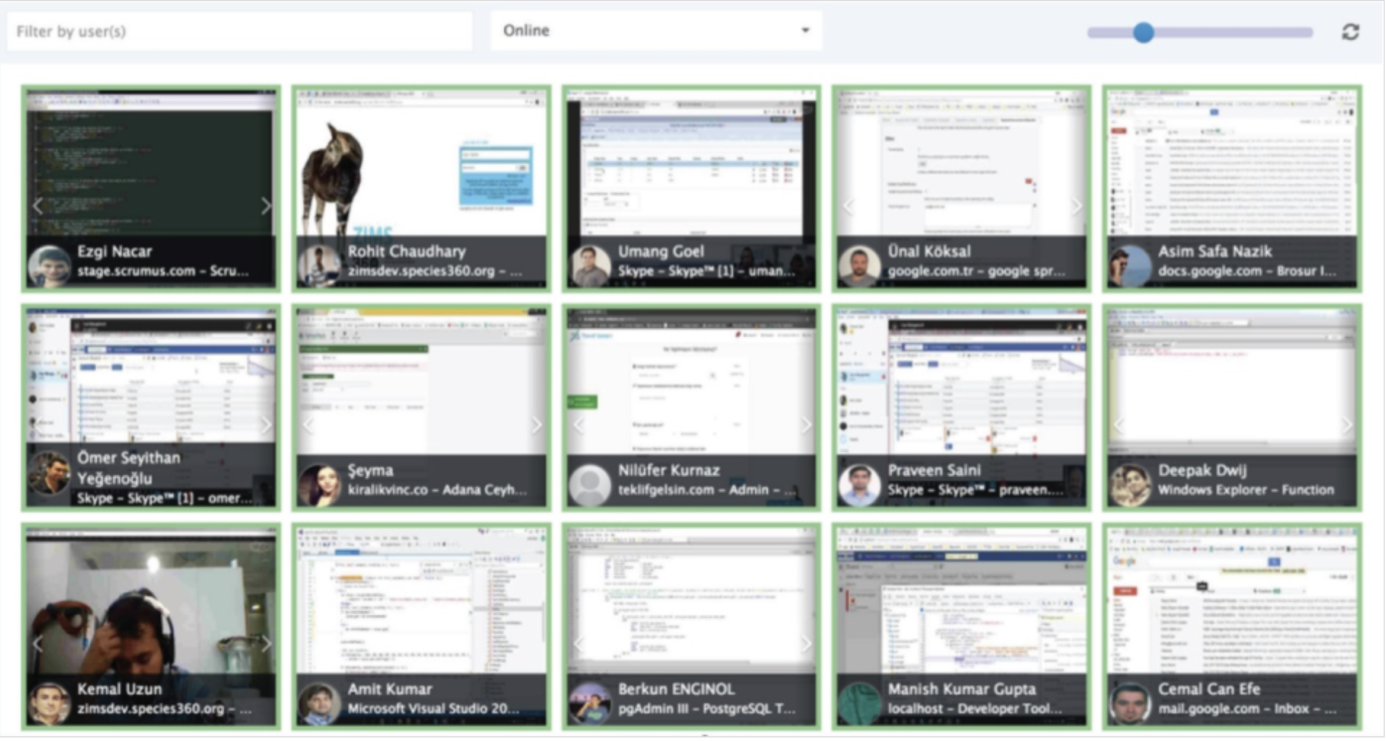Click Nilüfer Kurnaz's placeholder avatar
This screenshot has width=1386, height=741.
click(590, 484)
